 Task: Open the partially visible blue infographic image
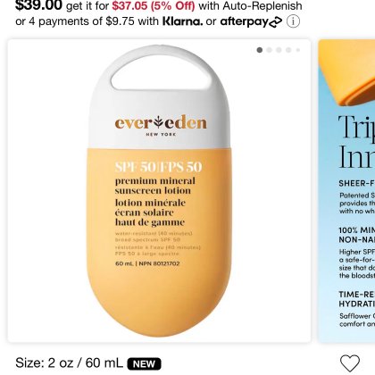(346, 190)
